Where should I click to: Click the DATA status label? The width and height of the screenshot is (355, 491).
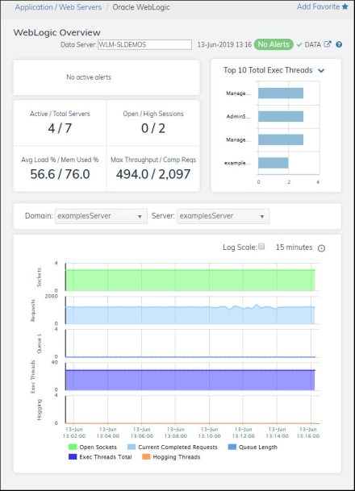[x=313, y=44]
